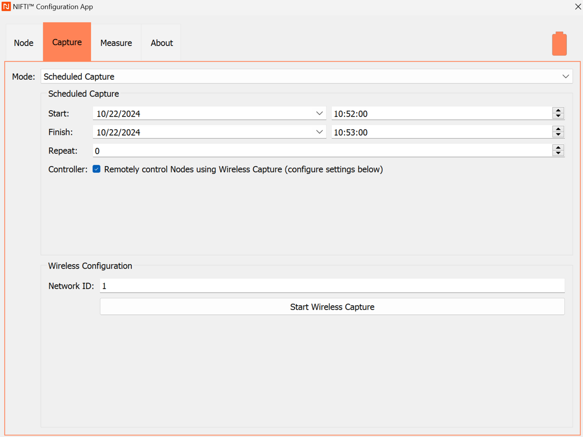The height and width of the screenshot is (437, 583).
Task: Switch to the Node tab
Action: coord(24,43)
